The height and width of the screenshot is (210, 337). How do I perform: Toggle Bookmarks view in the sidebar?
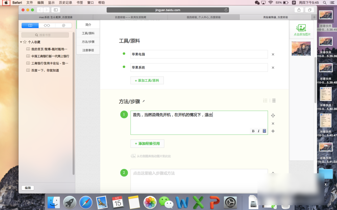click(x=30, y=25)
